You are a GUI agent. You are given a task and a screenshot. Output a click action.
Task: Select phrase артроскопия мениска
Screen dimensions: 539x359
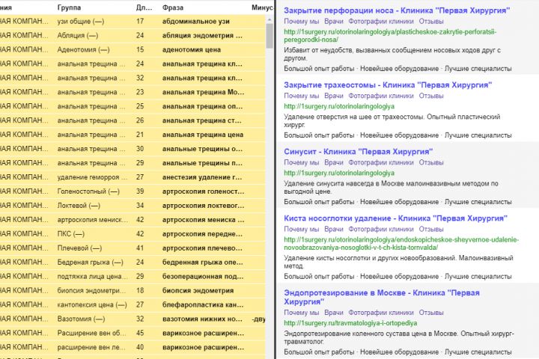pos(203,220)
